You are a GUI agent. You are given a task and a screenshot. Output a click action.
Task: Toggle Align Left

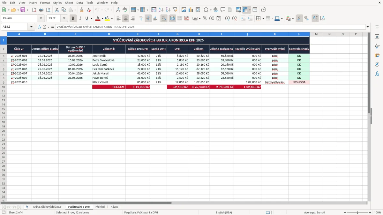point(119,18)
